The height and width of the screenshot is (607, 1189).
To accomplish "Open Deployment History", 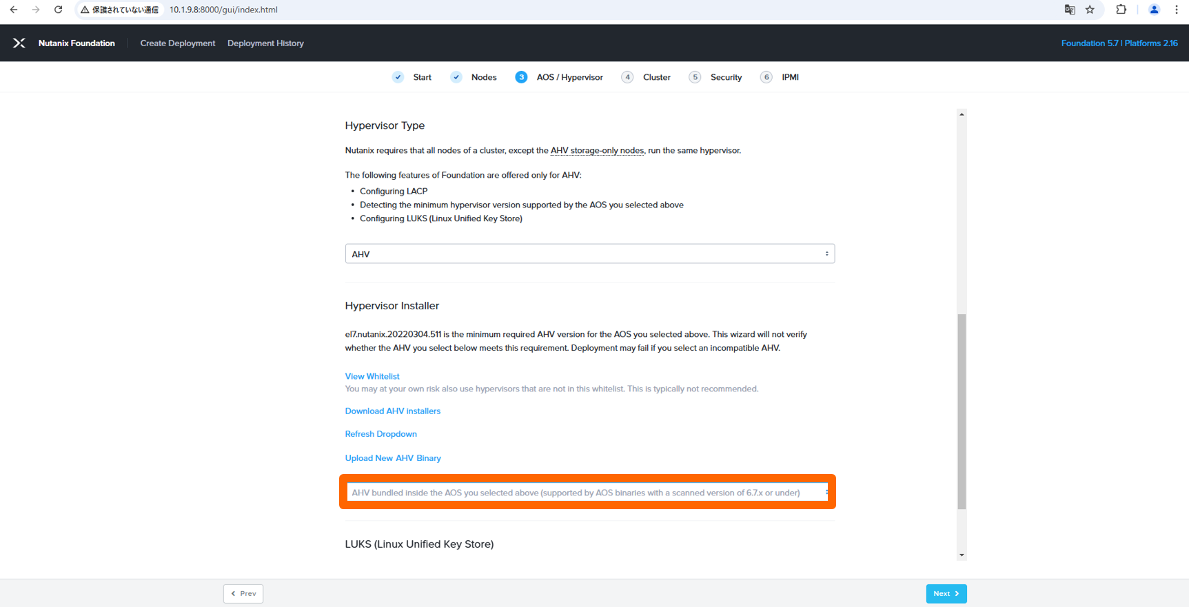I will click(x=265, y=43).
